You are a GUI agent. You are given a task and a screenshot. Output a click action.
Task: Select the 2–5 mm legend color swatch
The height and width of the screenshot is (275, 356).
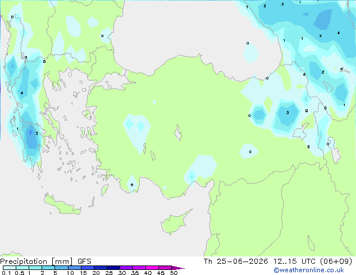coord(48,268)
